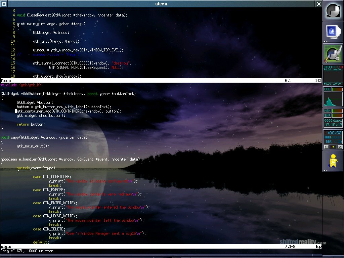Image resolution: width=344 pixels, height=258 pixels.
Task: Click 'default:' line in sig.c
Action: [41, 242]
